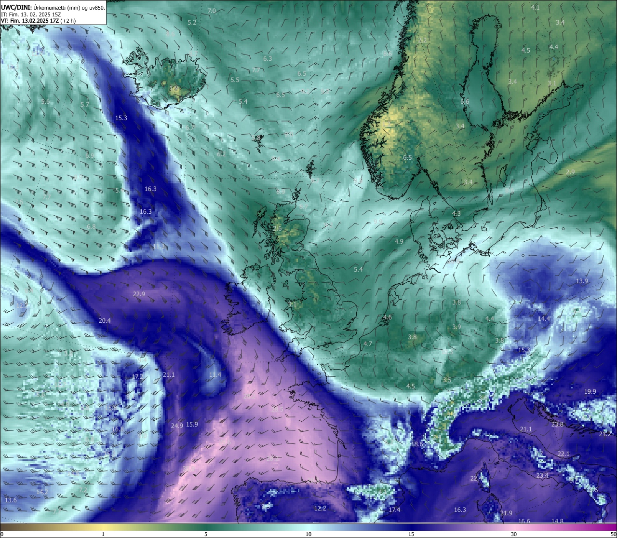Image resolution: width=617 pixels, height=538 pixels.
Task: Click the 50 tick on the color scale
Action: pos(613,534)
